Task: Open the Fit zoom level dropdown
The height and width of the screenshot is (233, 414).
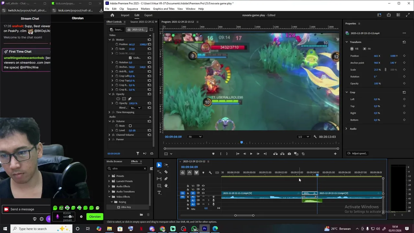Action: click(x=195, y=137)
